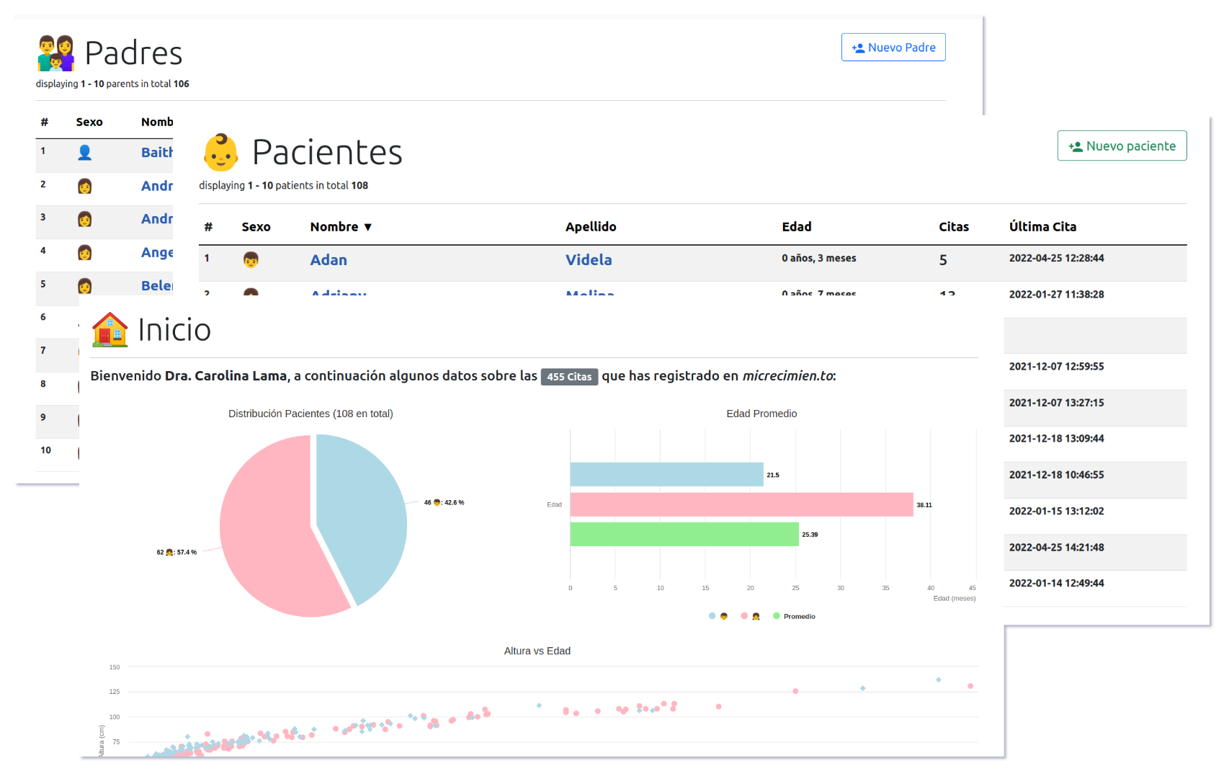Click the woman sexo icon in Padres row 2

point(85,186)
